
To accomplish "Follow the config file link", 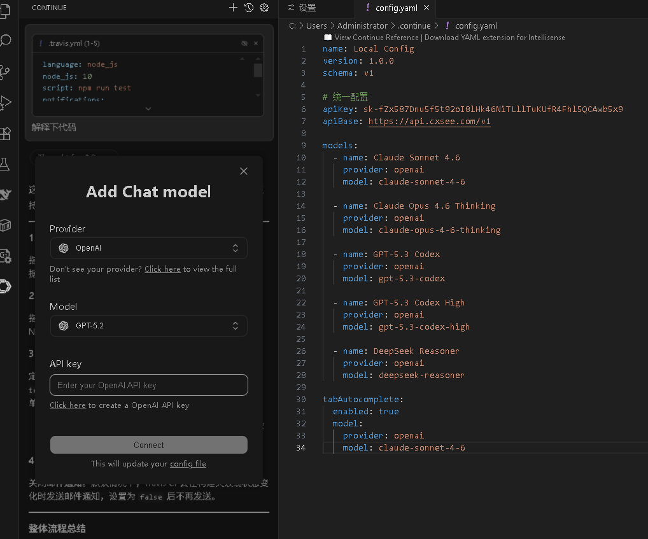I will (188, 464).
